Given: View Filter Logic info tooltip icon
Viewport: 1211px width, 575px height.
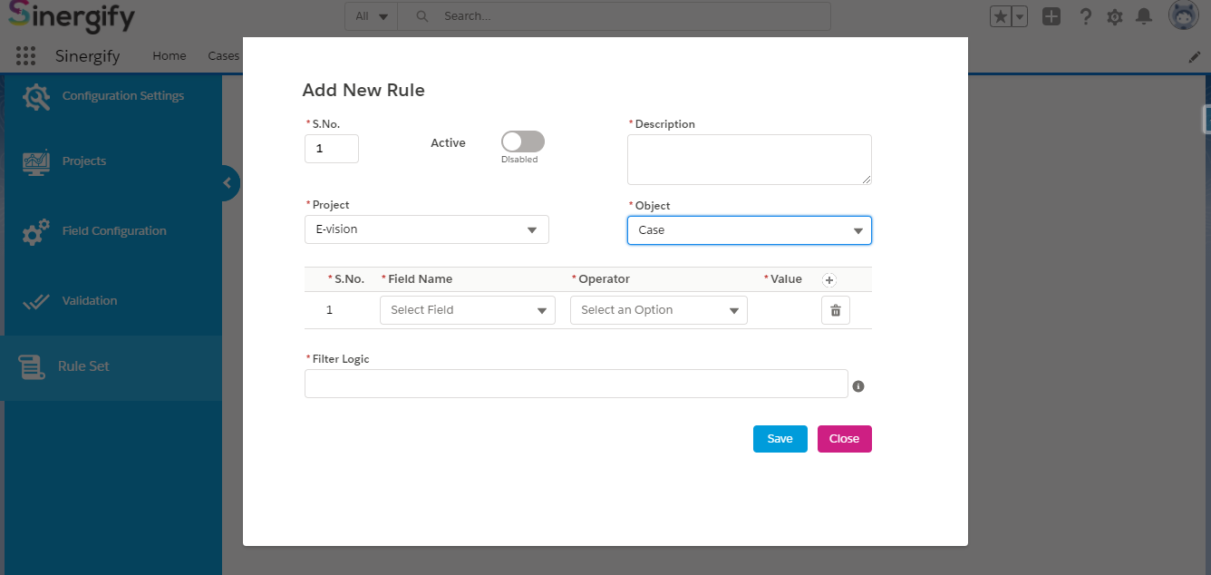Looking at the screenshot, I should pyautogui.click(x=858, y=385).
